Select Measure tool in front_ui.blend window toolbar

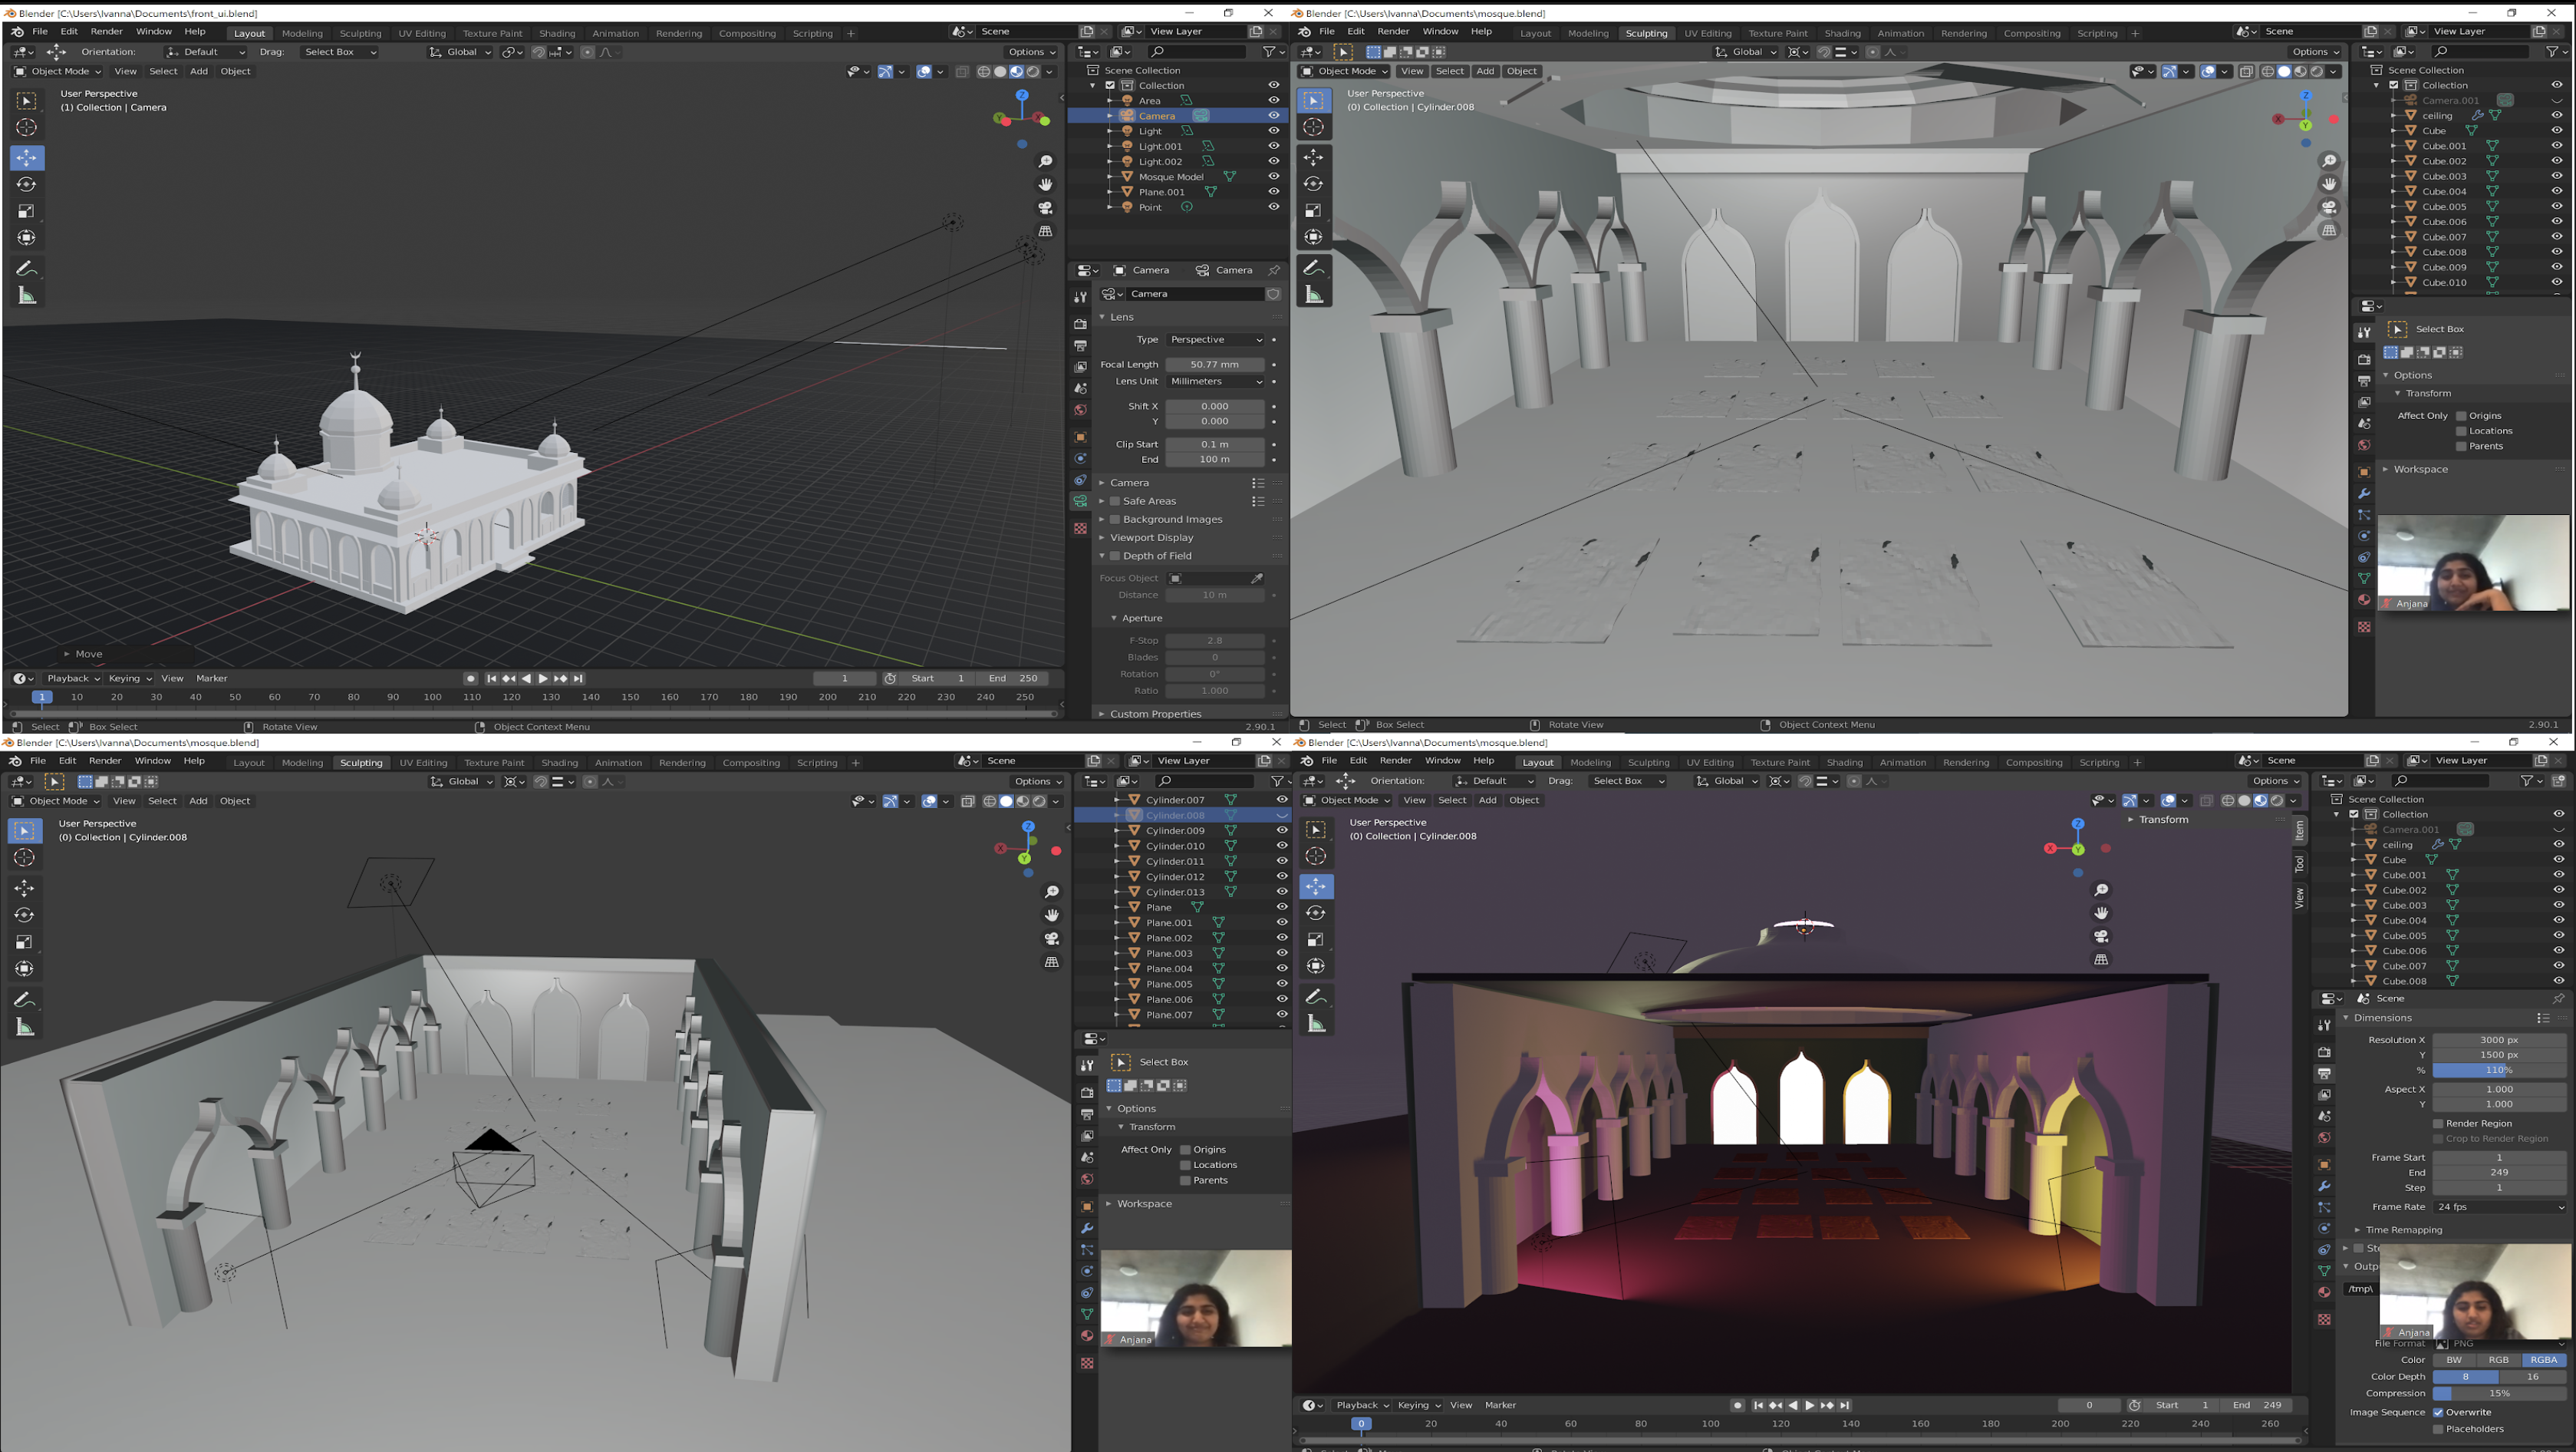tap(27, 296)
